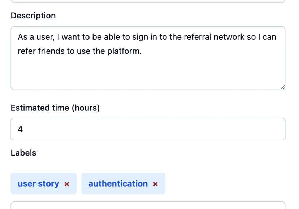Click the word Labels heading
Viewport: 299px width, 209px height.
pyautogui.click(x=23, y=153)
